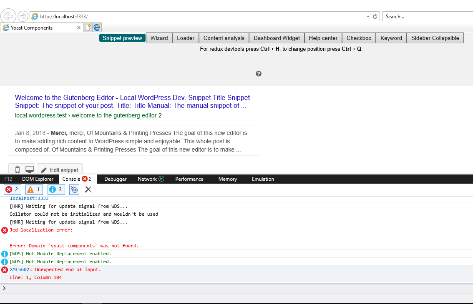
Task: Open a new browser tab
Action: point(87,27)
